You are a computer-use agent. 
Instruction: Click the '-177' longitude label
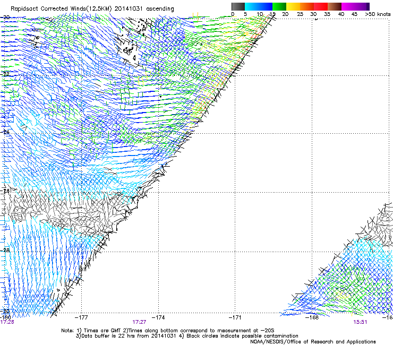pyautogui.click(x=81, y=317)
